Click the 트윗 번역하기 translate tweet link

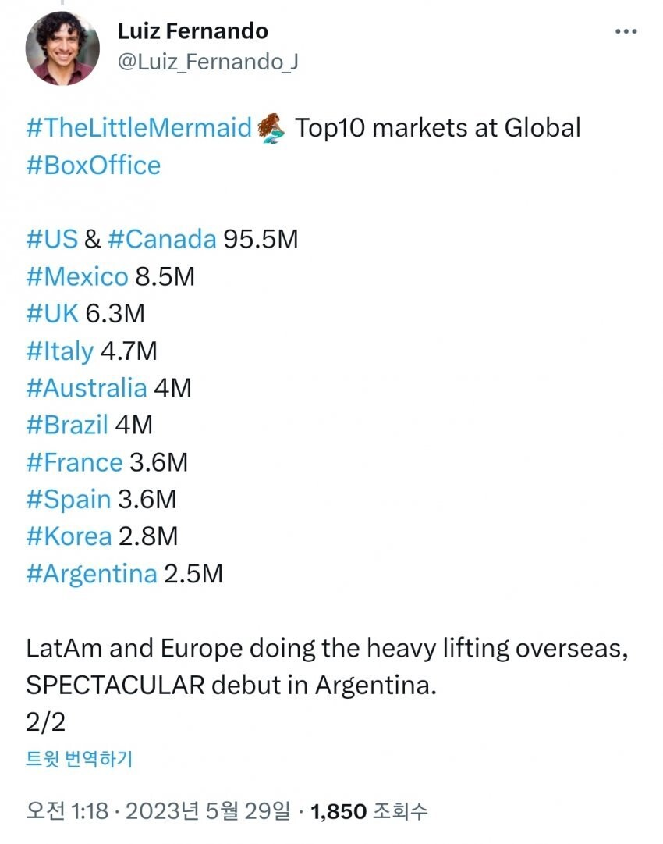click(x=79, y=759)
